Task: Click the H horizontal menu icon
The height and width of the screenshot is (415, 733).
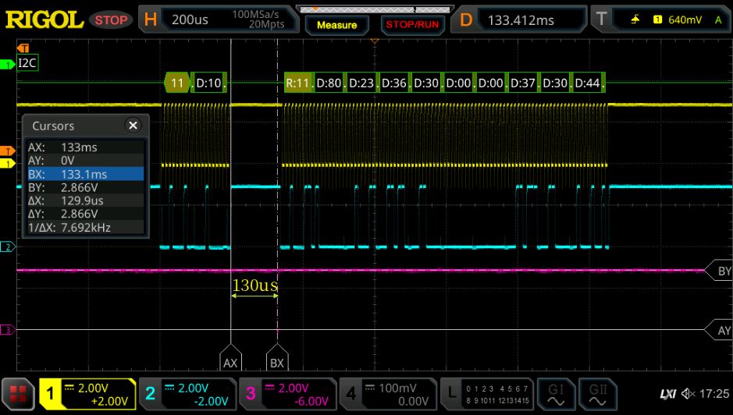Action: 150,20
